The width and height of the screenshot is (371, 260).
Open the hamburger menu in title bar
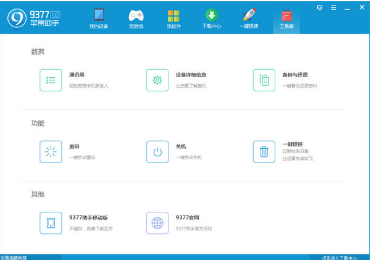[x=333, y=7]
